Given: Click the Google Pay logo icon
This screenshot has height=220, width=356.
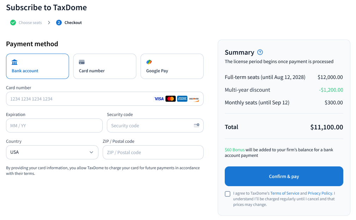Looking at the screenshot, I should pyautogui.click(x=149, y=62).
